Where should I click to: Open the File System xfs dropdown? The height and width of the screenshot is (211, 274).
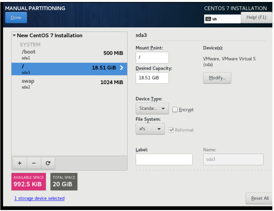pyautogui.click(x=150, y=129)
